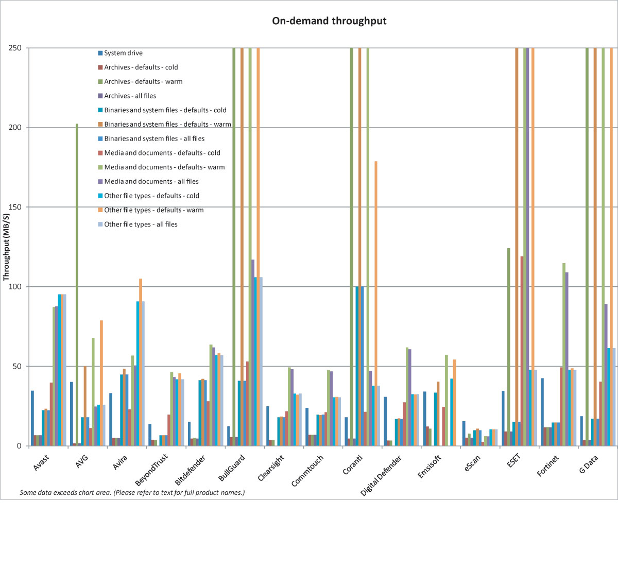The image size is (618, 587).
Task: Click the chart title On-demand throughput
Action: [329, 21]
